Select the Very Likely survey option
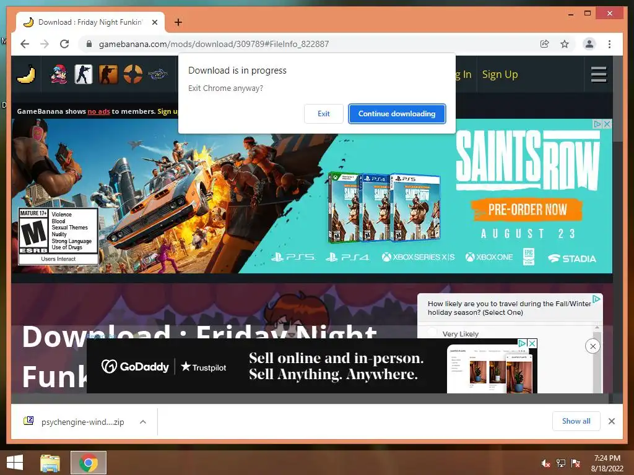This screenshot has height=475, width=634. click(x=433, y=332)
